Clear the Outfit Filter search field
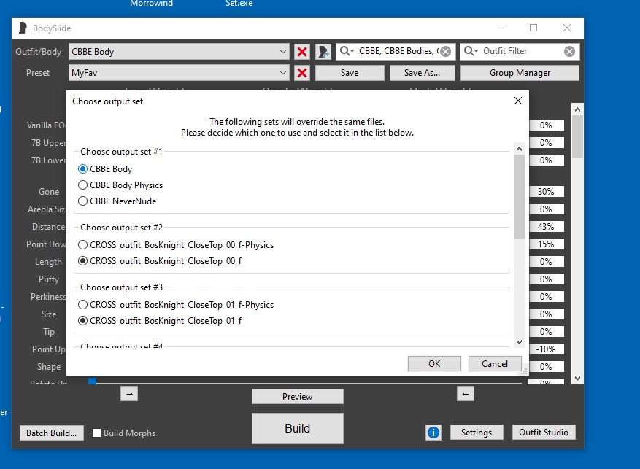Image resolution: width=640 pixels, height=469 pixels. (x=569, y=52)
